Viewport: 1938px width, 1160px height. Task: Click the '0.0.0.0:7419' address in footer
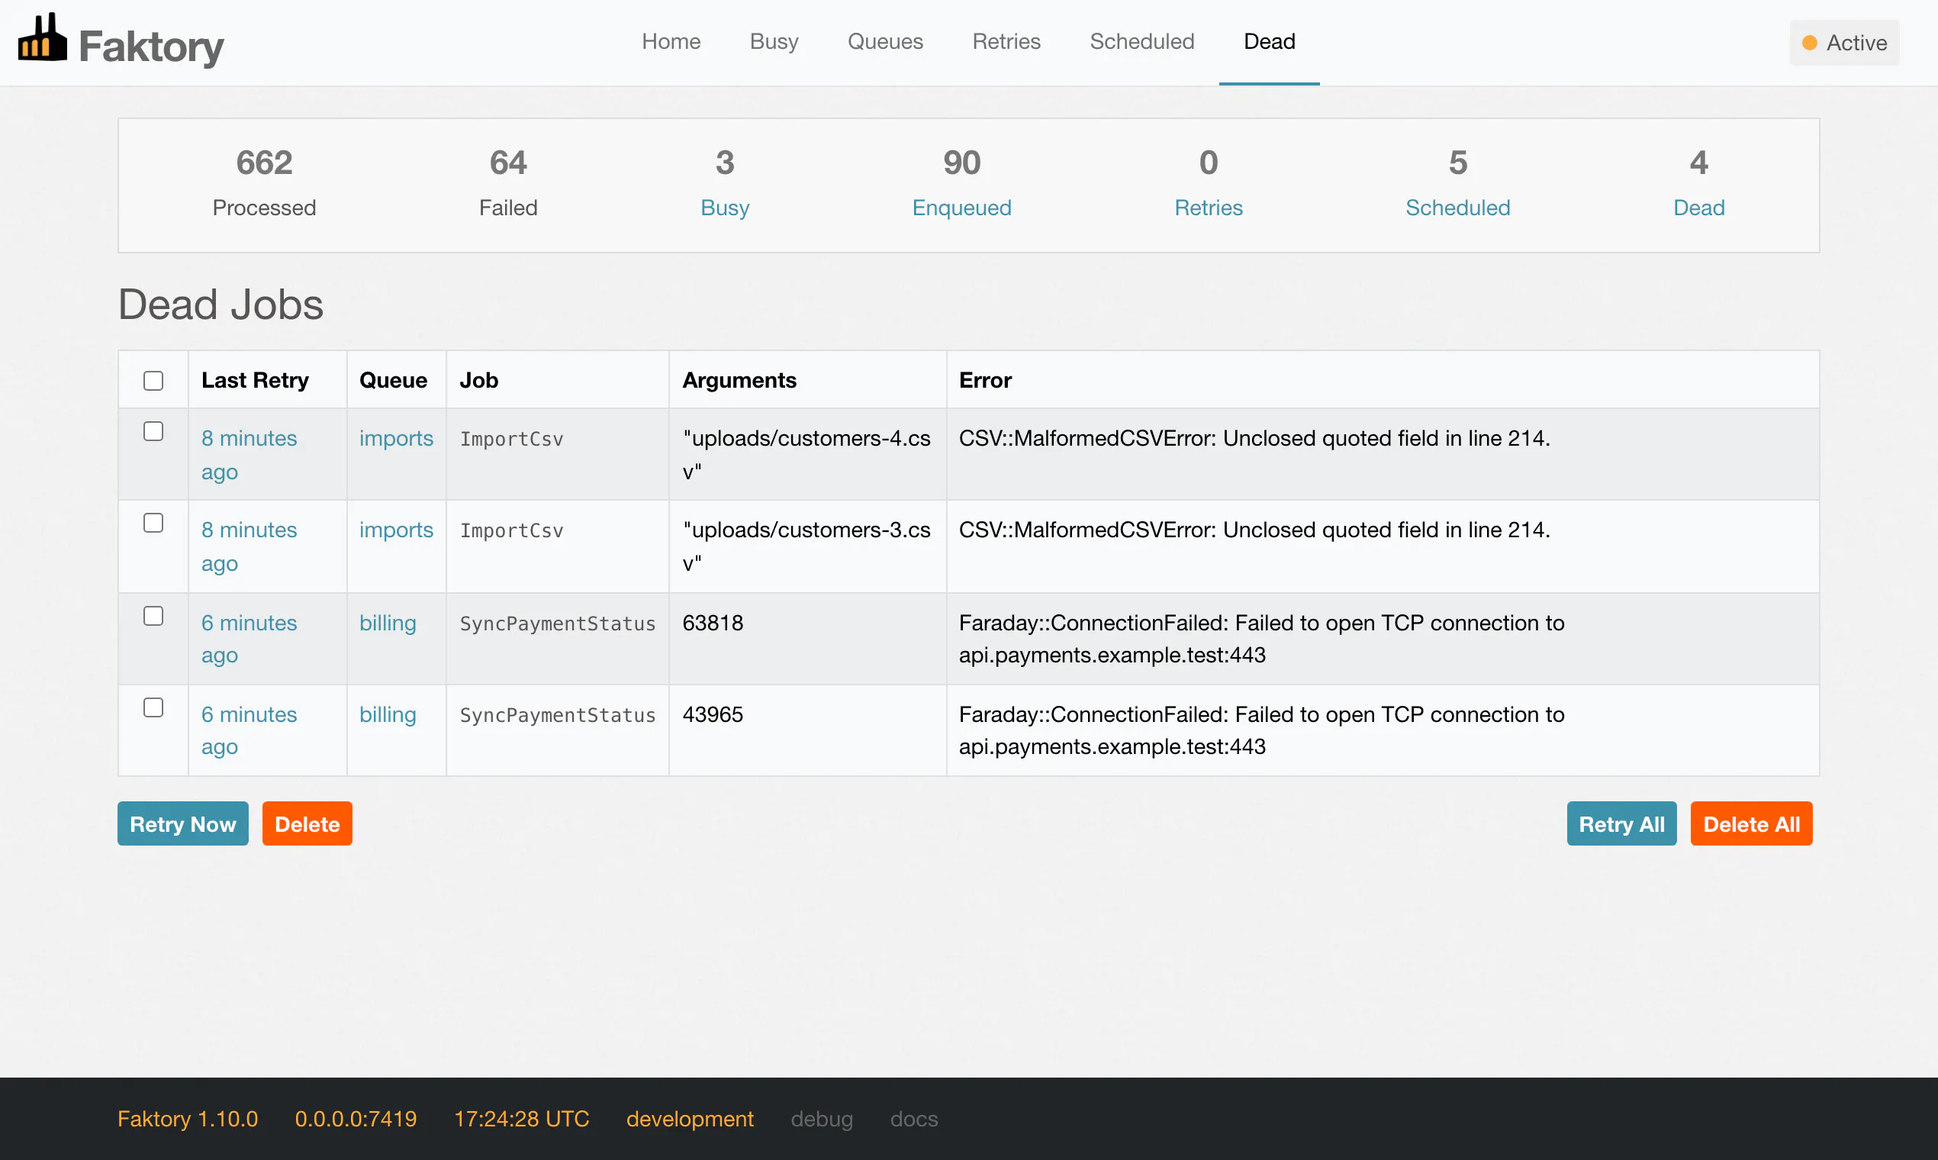(x=356, y=1119)
